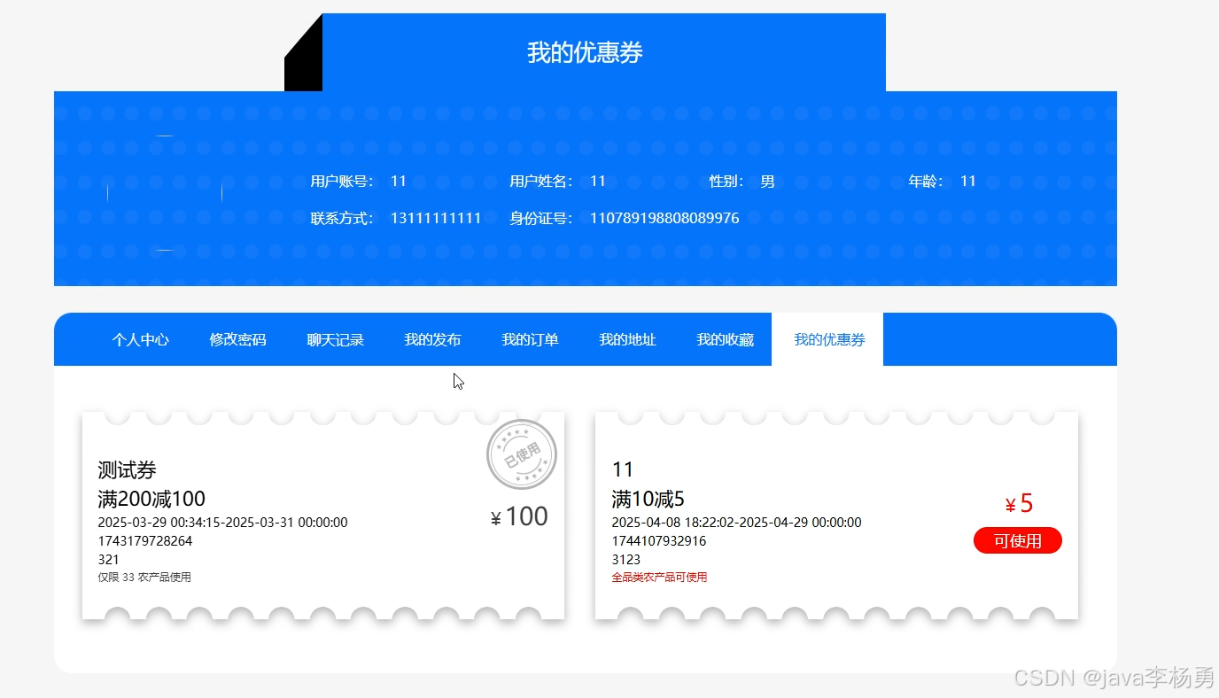Click the 用户姓名 label
The image size is (1219, 698).
(541, 181)
